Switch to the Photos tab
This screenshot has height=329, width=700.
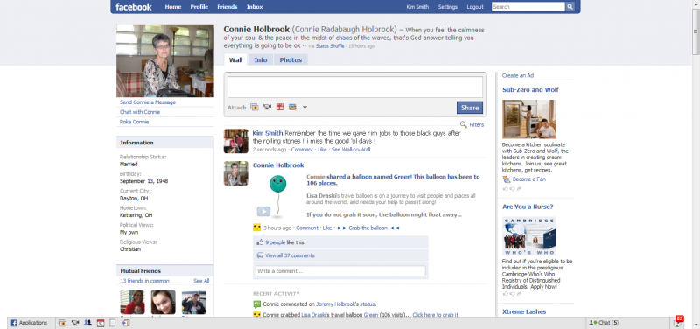click(290, 59)
